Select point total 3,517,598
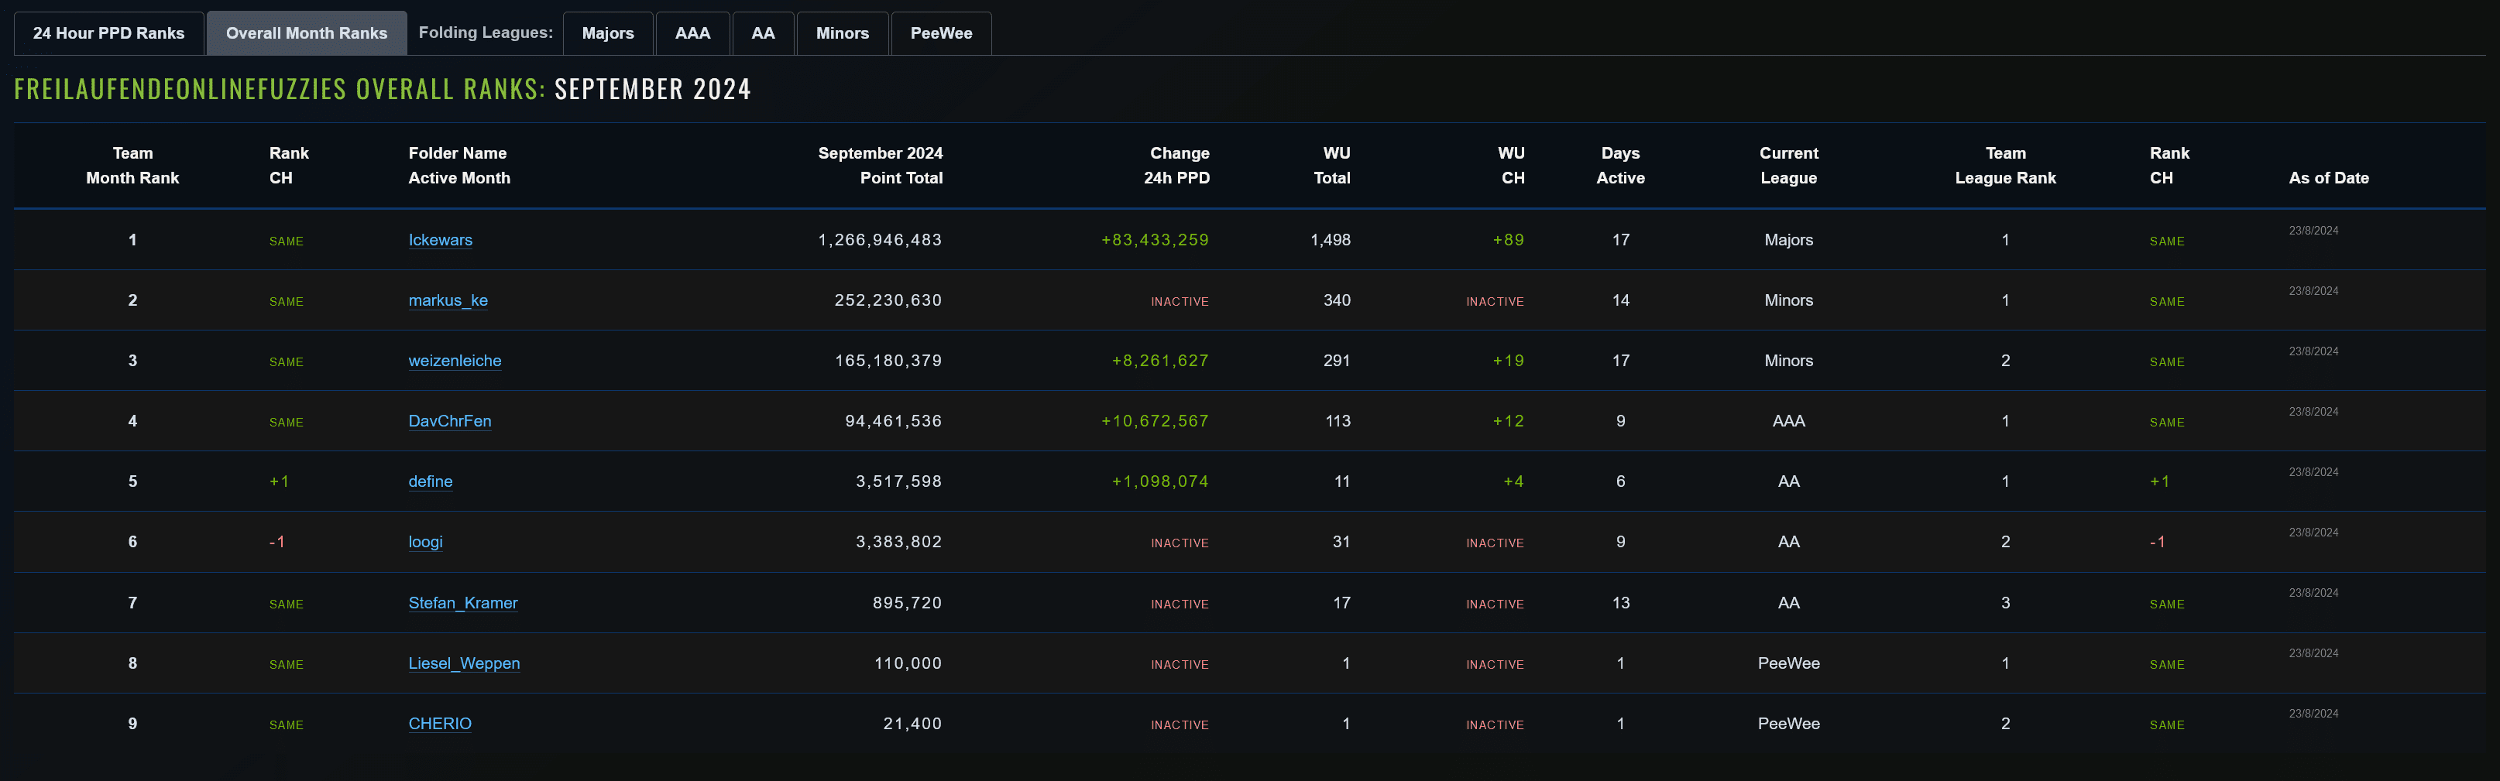Screen dimensions: 2500x781 [898, 481]
